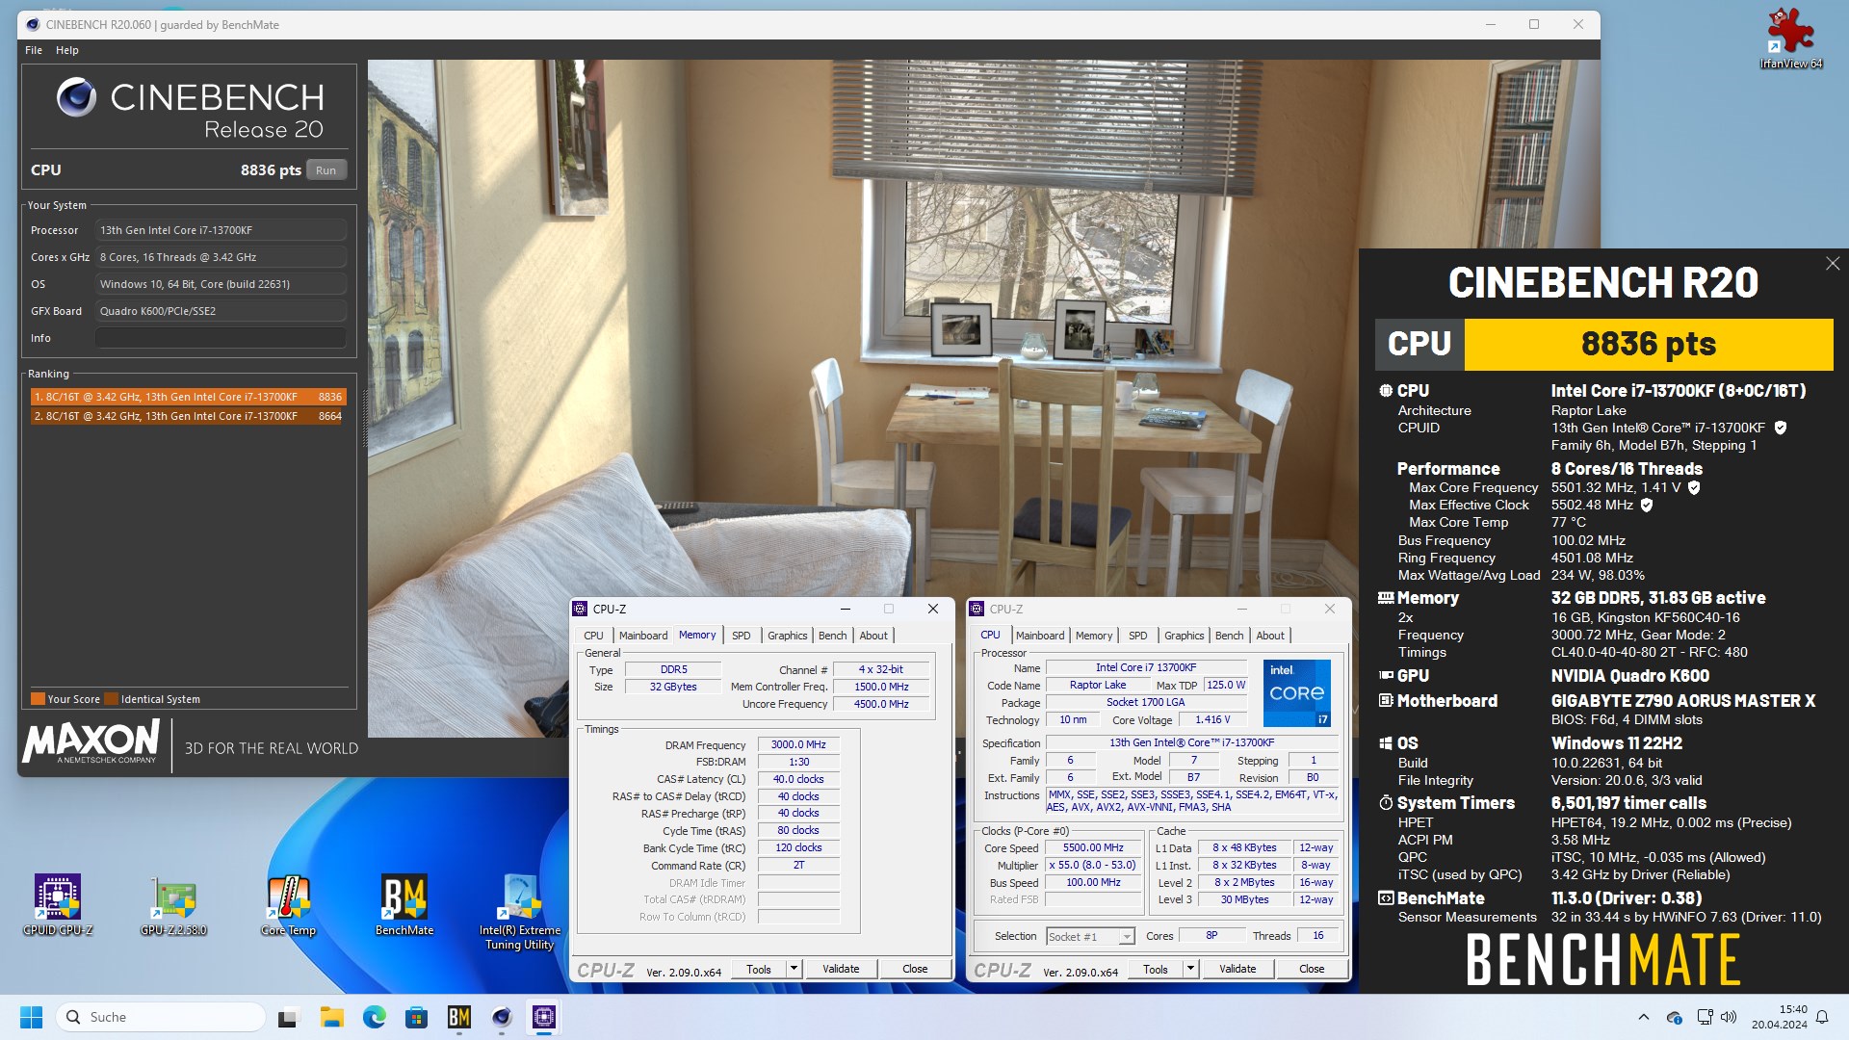Open BenchMate desktop shortcut
The width and height of the screenshot is (1849, 1040).
tap(404, 905)
